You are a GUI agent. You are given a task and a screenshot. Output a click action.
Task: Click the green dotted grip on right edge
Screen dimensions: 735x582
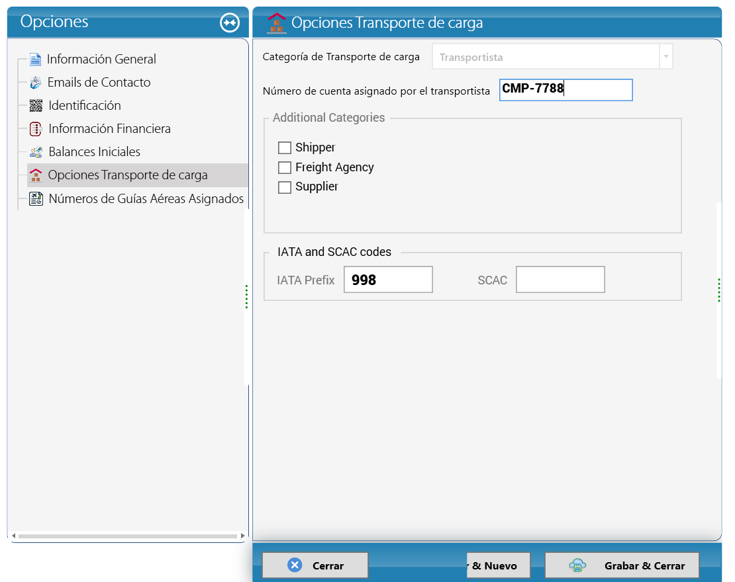[x=719, y=290]
